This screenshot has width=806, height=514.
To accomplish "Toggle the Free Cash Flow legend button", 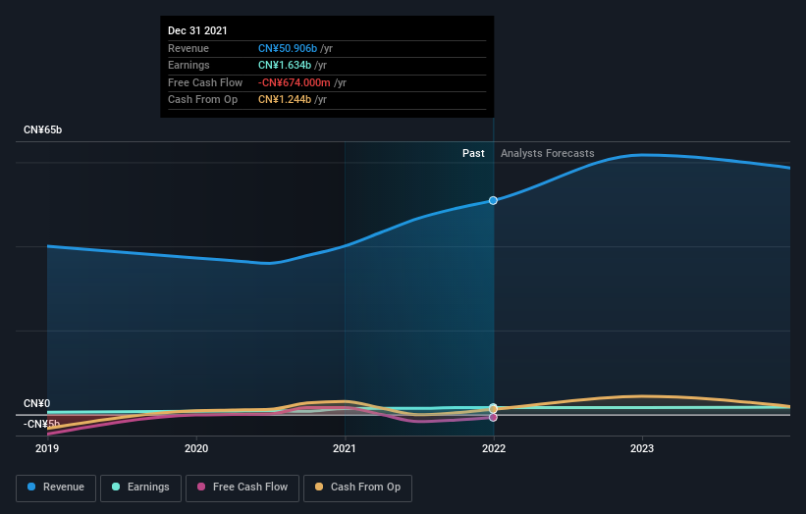I will click(242, 488).
